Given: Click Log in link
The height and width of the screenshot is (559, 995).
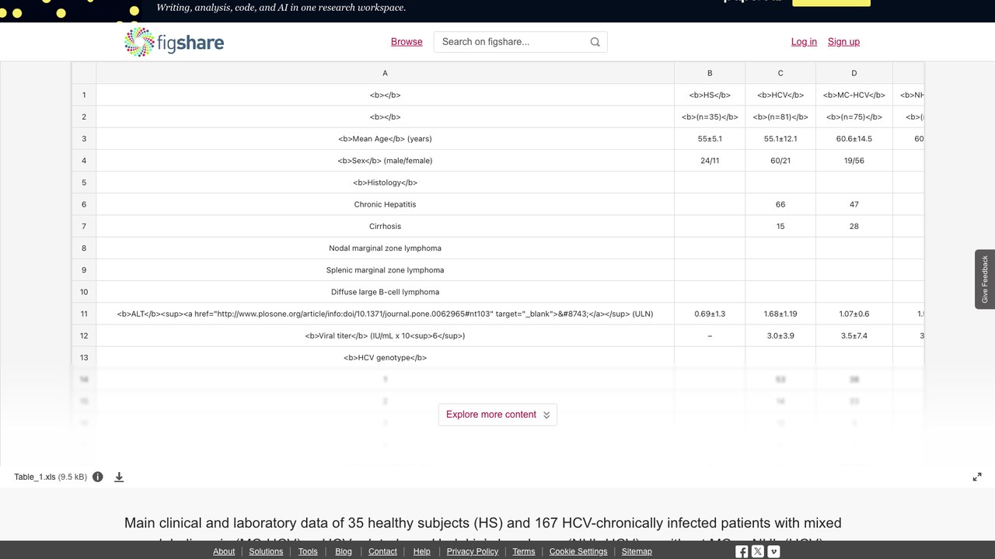Looking at the screenshot, I should pos(804,42).
